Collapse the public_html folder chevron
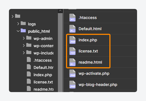Screen dimensions: 146x101 (18, 31)
